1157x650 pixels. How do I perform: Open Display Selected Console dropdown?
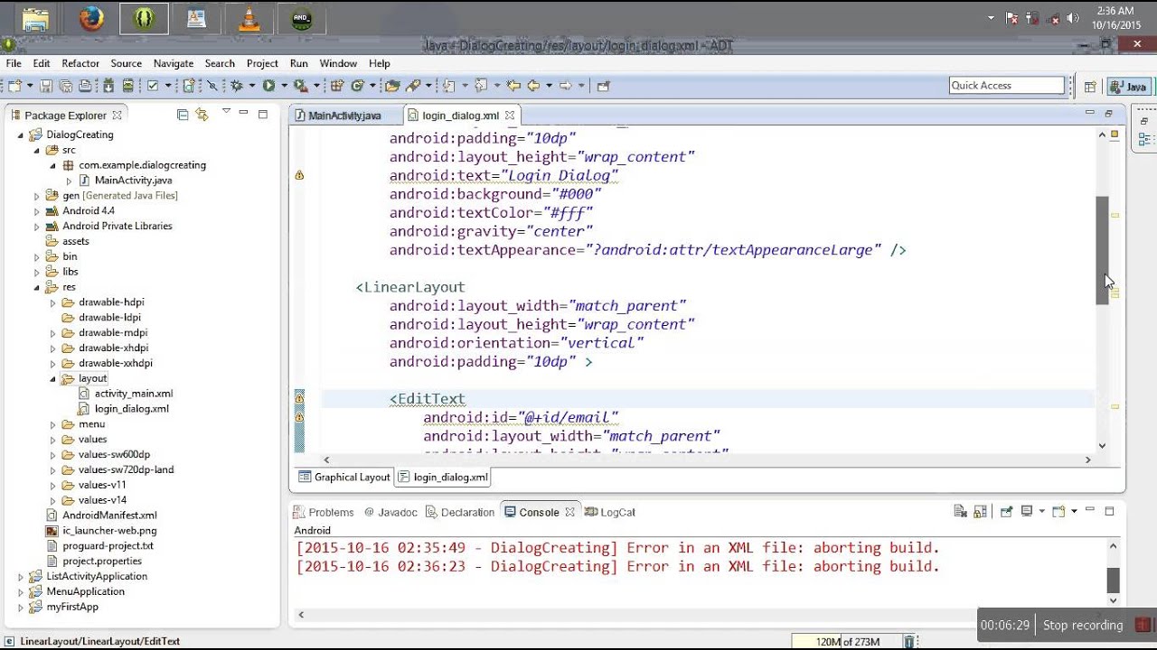pyautogui.click(x=1042, y=511)
